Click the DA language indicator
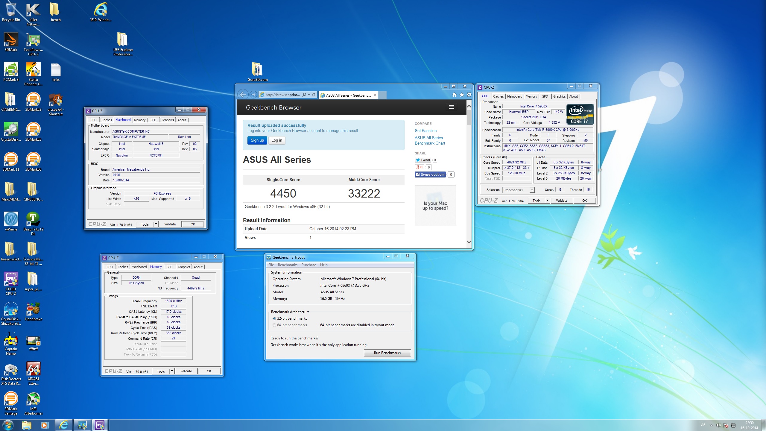The image size is (766, 431). click(703, 425)
